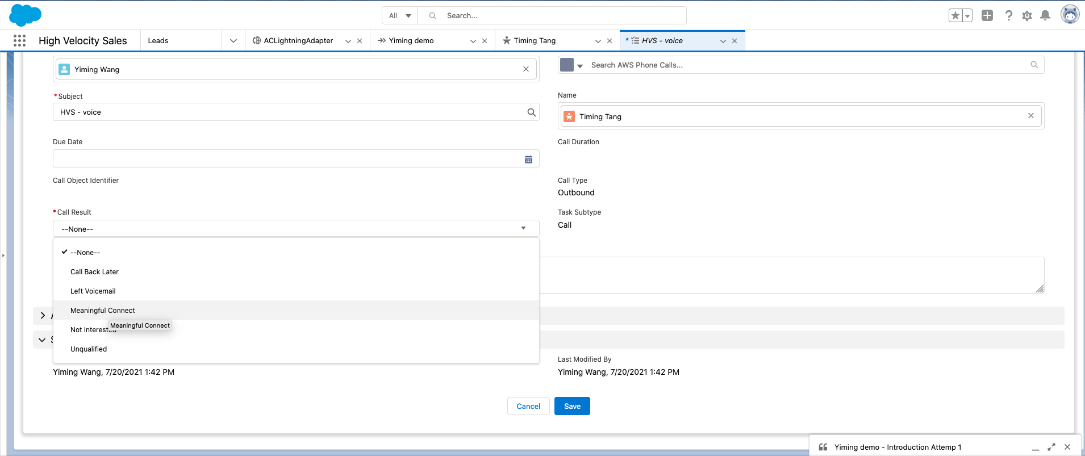Choose Unqualified option
The height and width of the screenshot is (456, 1085).
(x=296, y=349)
